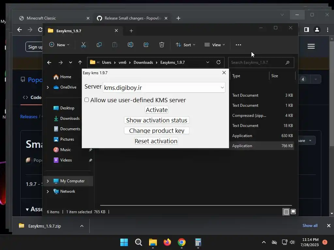Open Desktop in the navigation pane
The width and height of the screenshot is (334, 250).
[x=64, y=108]
